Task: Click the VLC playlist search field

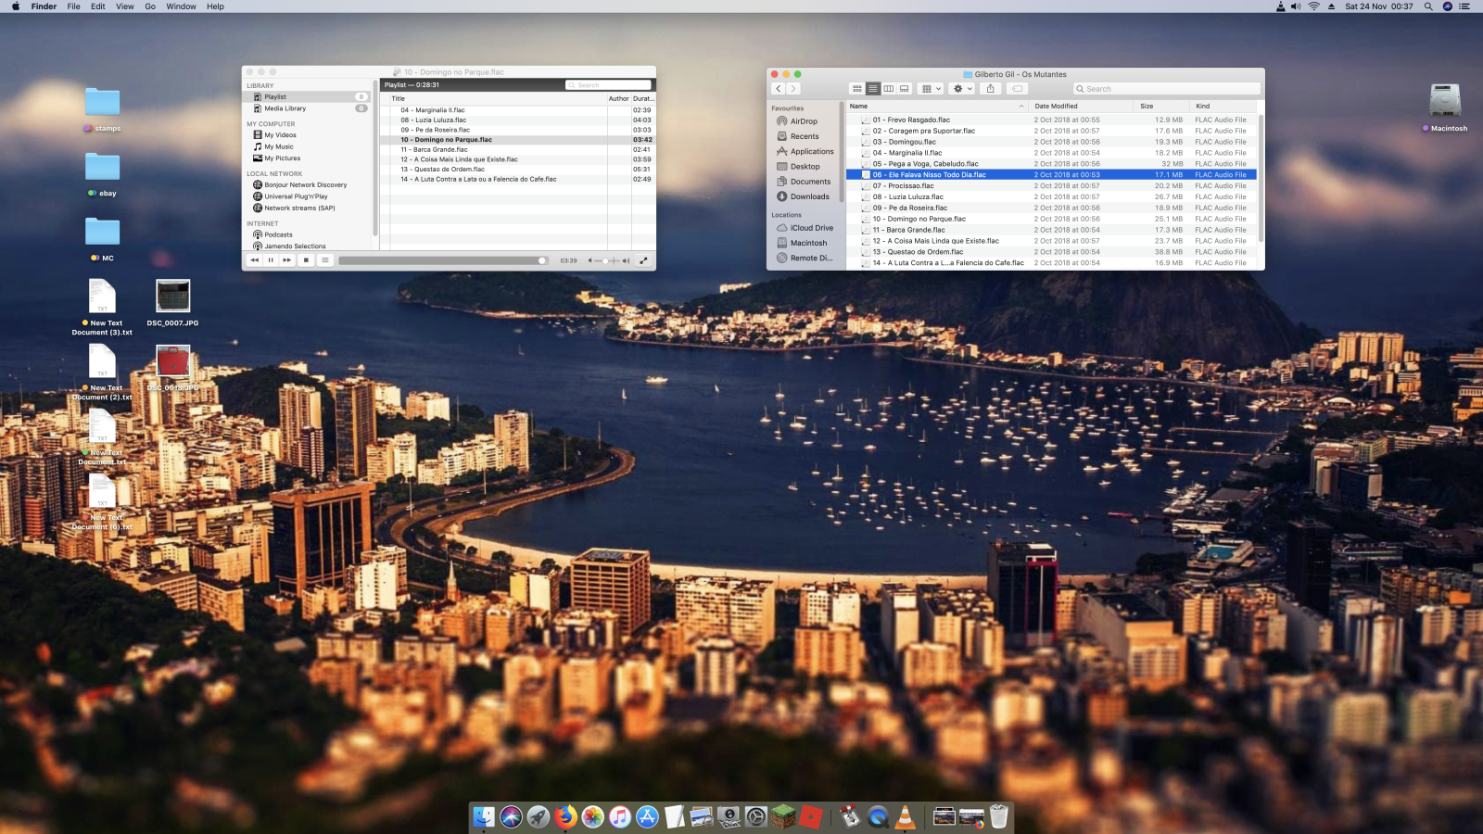Action: (x=608, y=85)
